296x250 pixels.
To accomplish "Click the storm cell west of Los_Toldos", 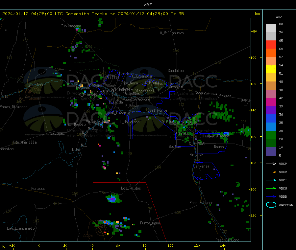I will click(113, 198).
